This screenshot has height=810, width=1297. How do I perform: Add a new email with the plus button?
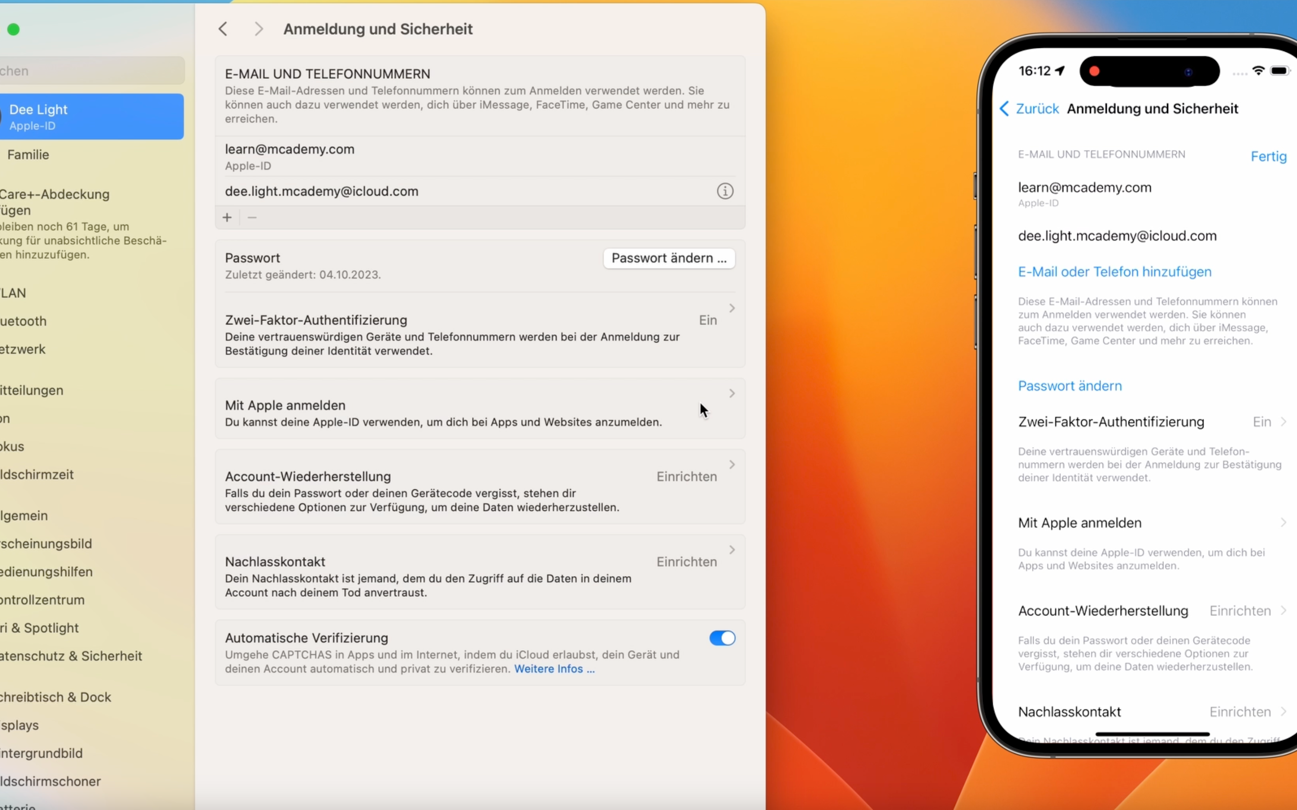[x=227, y=217]
